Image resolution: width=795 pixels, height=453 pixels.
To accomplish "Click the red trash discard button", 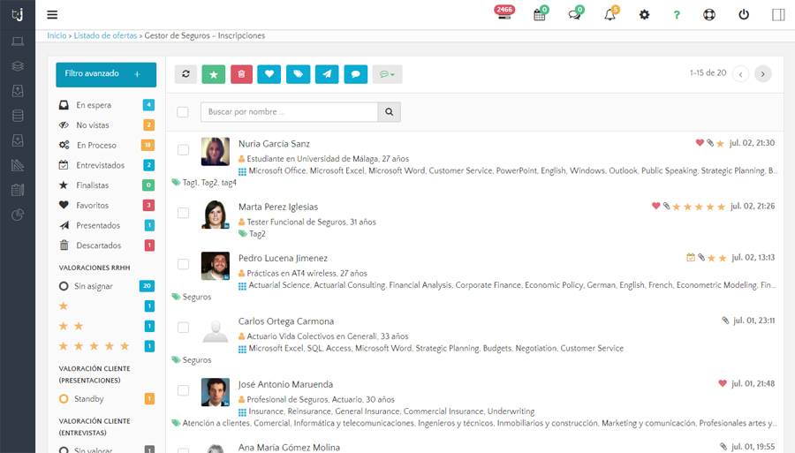I will coord(241,74).
